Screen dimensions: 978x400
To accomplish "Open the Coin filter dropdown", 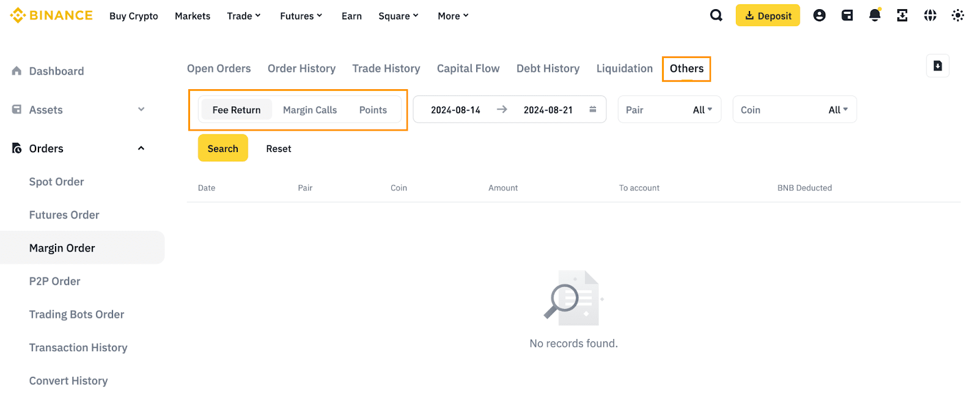I will click(x=795, y=109).
